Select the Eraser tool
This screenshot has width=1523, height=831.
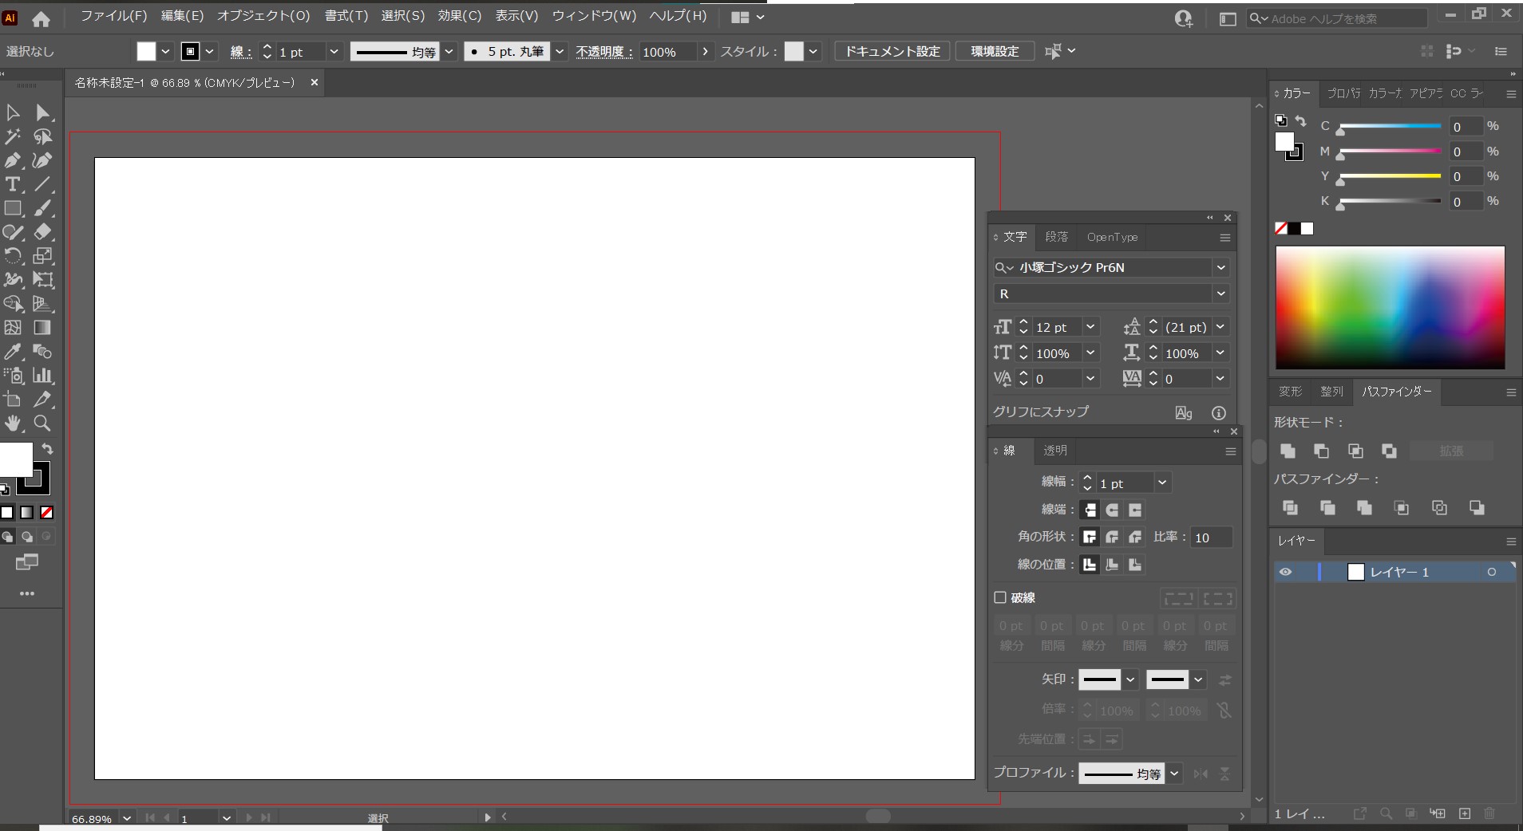pos(42,232)
